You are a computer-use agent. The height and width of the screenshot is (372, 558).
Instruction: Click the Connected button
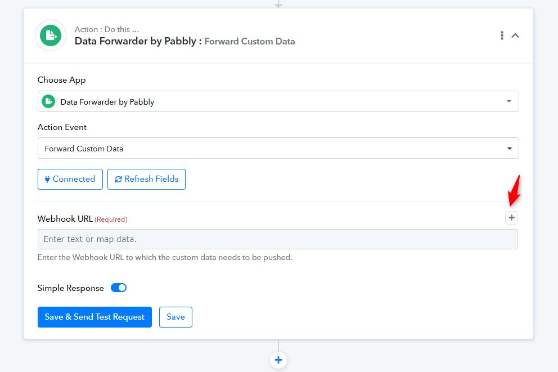pos(70,179)
